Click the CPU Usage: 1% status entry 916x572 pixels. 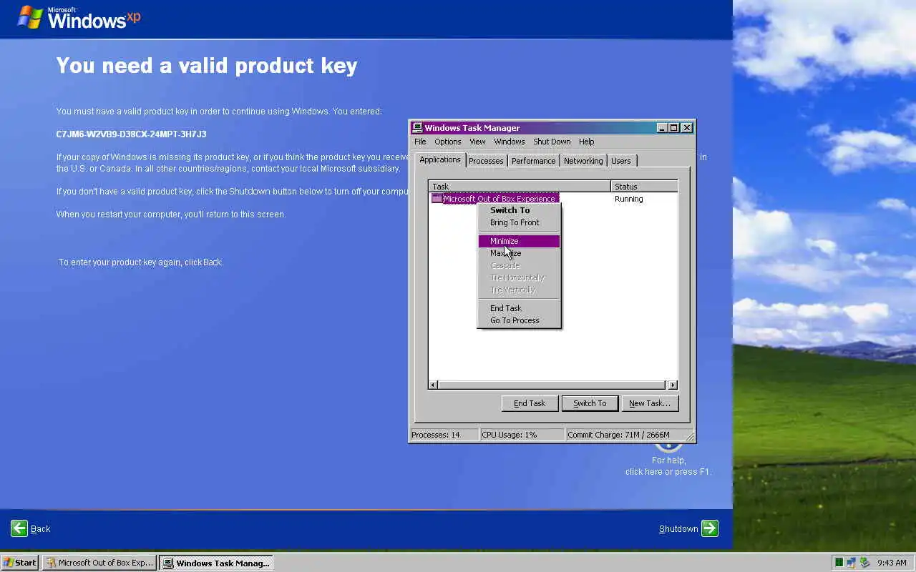pos(522,435)
